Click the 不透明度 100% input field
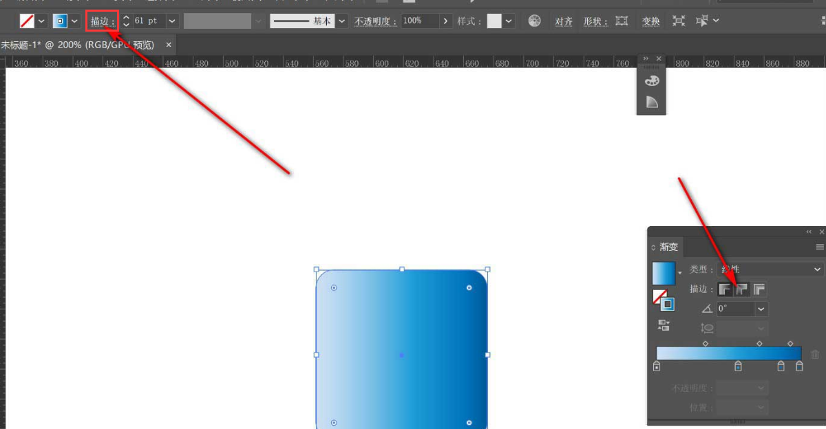Viewport: 826px width, 429px height. coord(419,21)
